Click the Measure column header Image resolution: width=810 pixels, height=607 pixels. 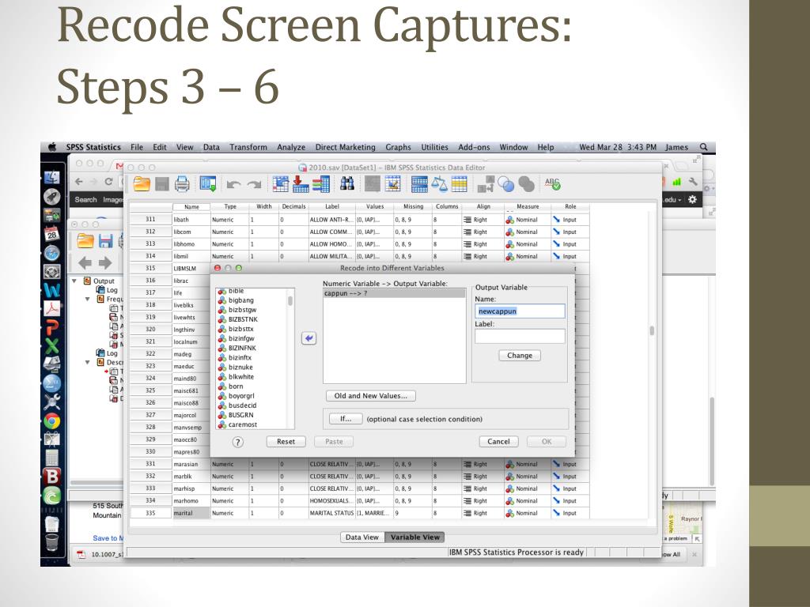(528, 206)
